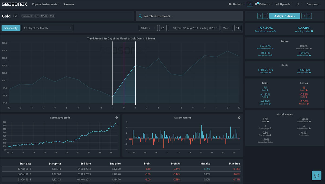The height and width of the screenshot is (184, 325).
Task: Expand the 10 days selector
Action: 148,28
